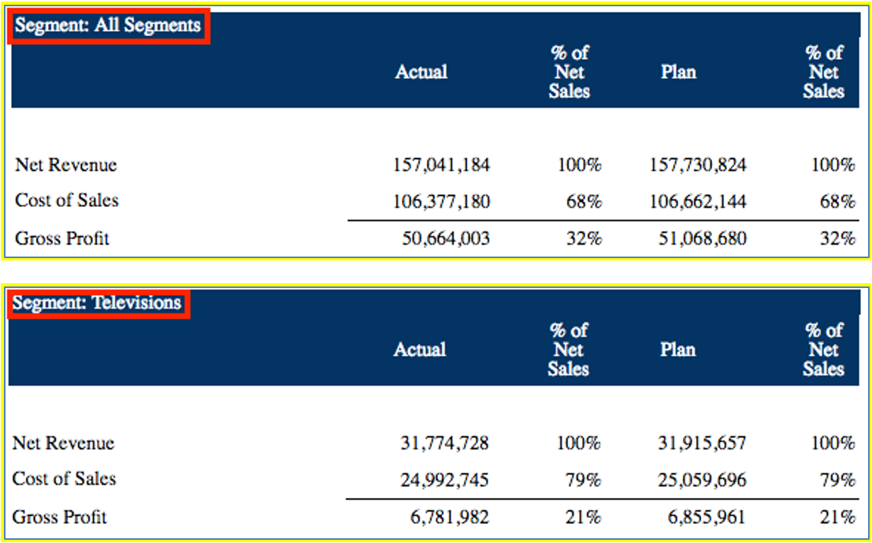The height and width of the screenshot is (543, 872).
Task: Click the 50,664,003 gross profit value
Action: (446, 238)
